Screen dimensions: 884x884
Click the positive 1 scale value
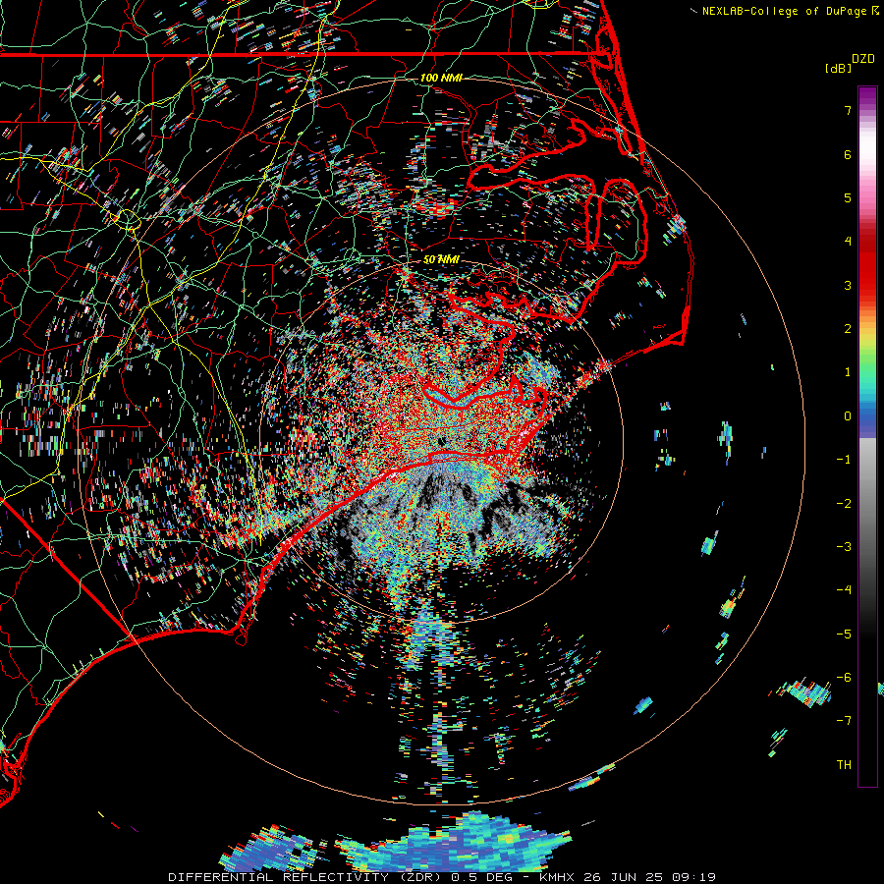[x=848, y=372]
